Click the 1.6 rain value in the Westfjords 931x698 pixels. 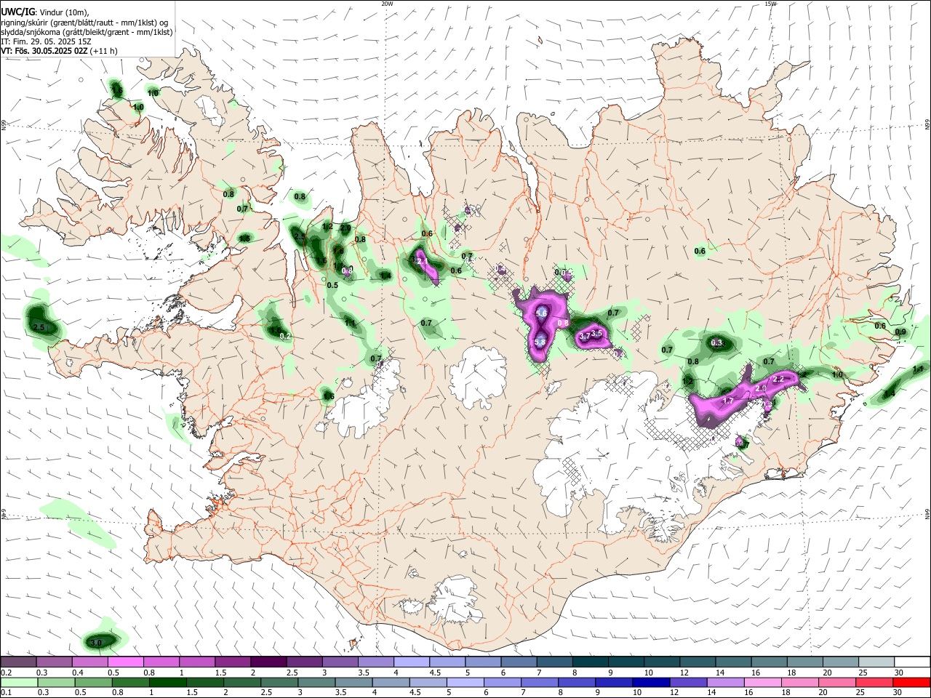[x=117, y=89]
